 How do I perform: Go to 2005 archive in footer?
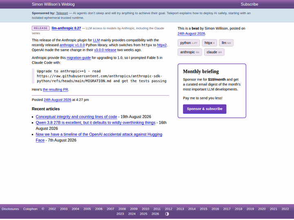tap(87, 209)
